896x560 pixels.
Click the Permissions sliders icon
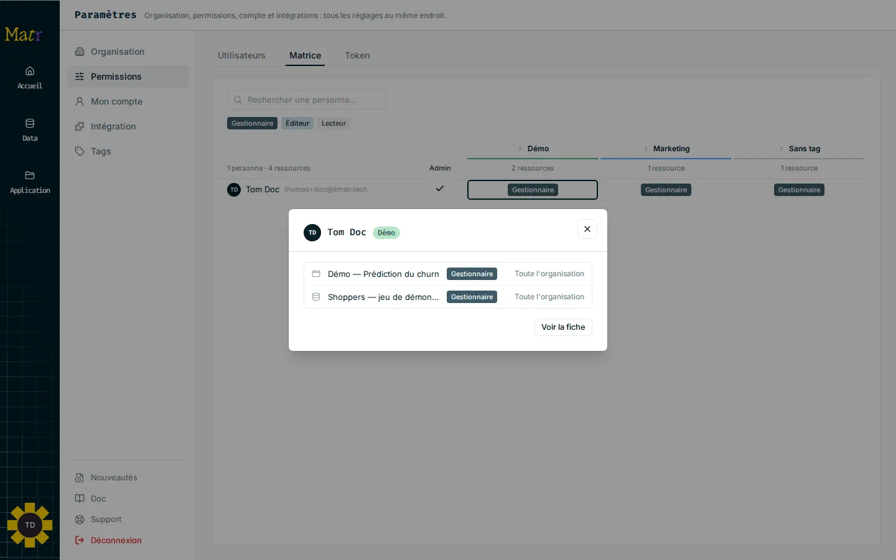[80, 77]
